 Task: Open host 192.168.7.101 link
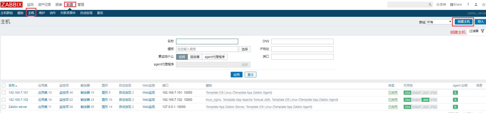coord(18,93)
